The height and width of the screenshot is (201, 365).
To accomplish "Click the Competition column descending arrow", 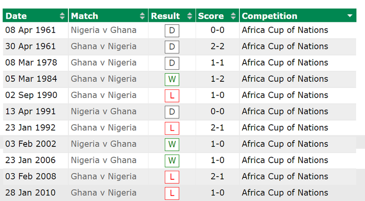I will (350, 16).
